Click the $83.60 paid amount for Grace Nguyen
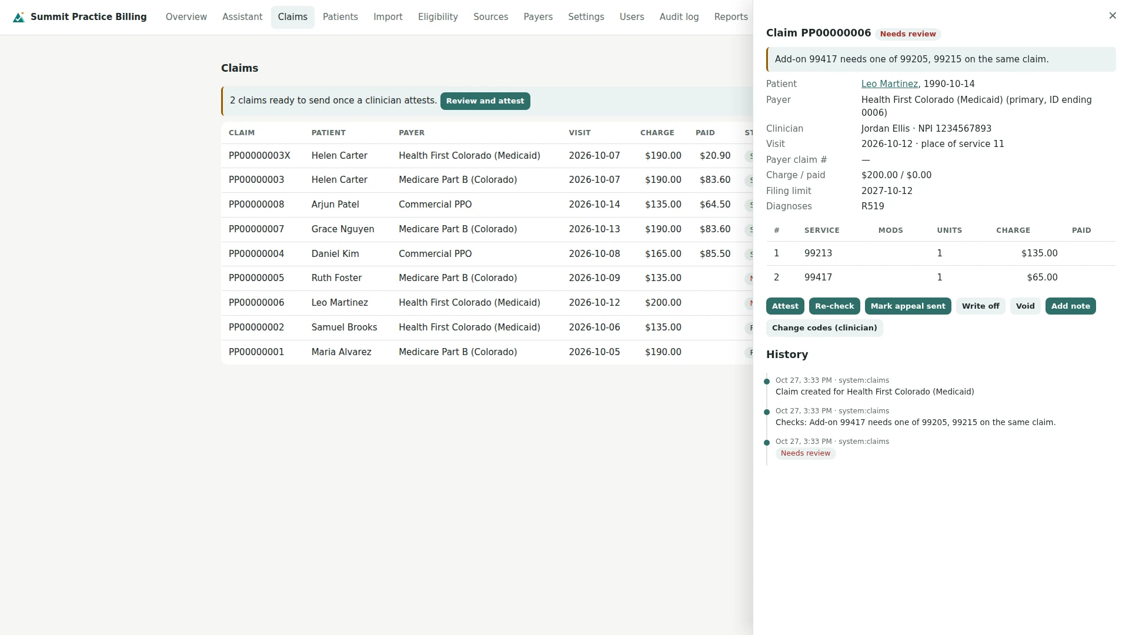1129x635 pixels. [714, 229]
